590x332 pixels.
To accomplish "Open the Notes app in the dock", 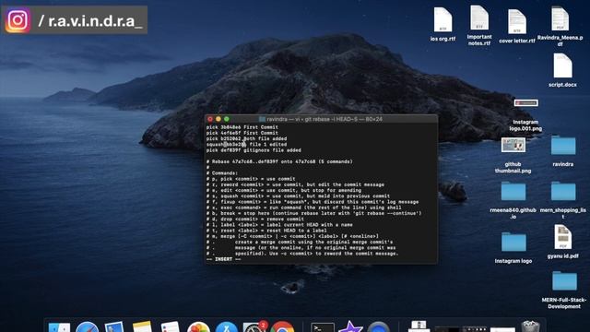I will pos(142,327).
